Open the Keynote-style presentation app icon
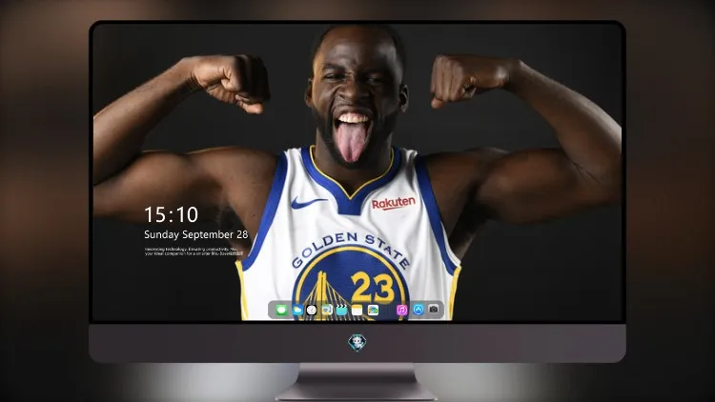This screenshot has height=402, width=715. coord(327,311)
